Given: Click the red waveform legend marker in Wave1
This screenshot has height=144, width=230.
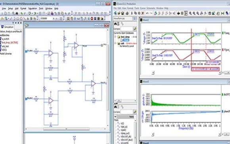Looking at the screenshot, I should tap(223, 50).
